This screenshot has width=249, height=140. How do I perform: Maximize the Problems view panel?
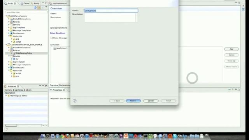[46, 86]
